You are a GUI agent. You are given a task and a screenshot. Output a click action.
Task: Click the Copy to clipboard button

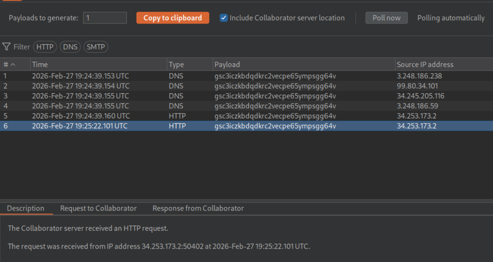click(x=173, y=18)
